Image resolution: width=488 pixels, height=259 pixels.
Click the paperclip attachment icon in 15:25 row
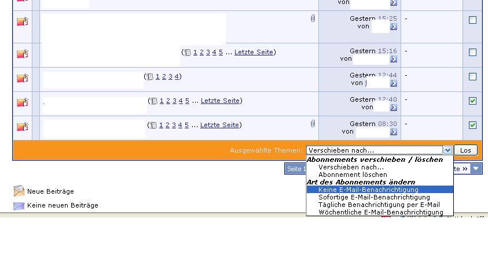click(x=313, y=19)
